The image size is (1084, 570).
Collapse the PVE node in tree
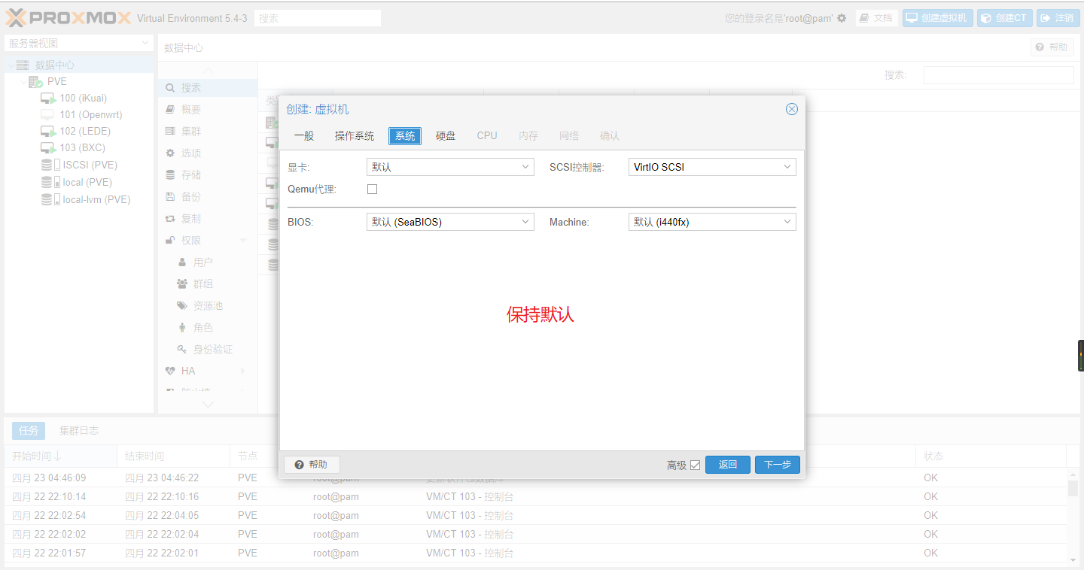(23, 82)
